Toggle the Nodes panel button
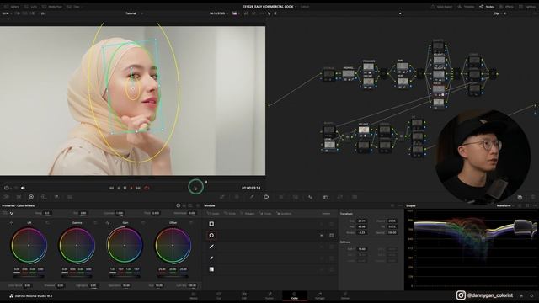 tap(487, 7)
